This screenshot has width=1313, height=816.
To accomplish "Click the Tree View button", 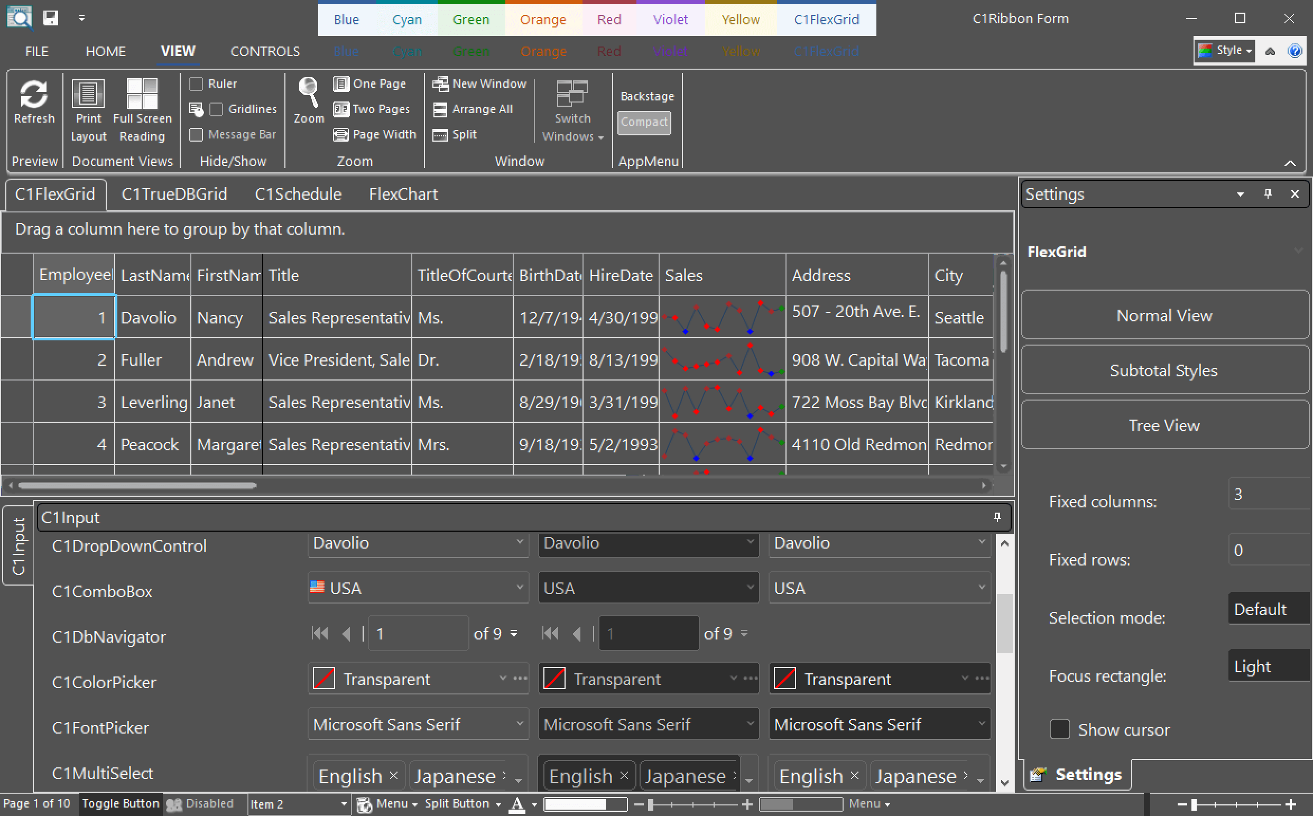I will tap(1164, 425).
